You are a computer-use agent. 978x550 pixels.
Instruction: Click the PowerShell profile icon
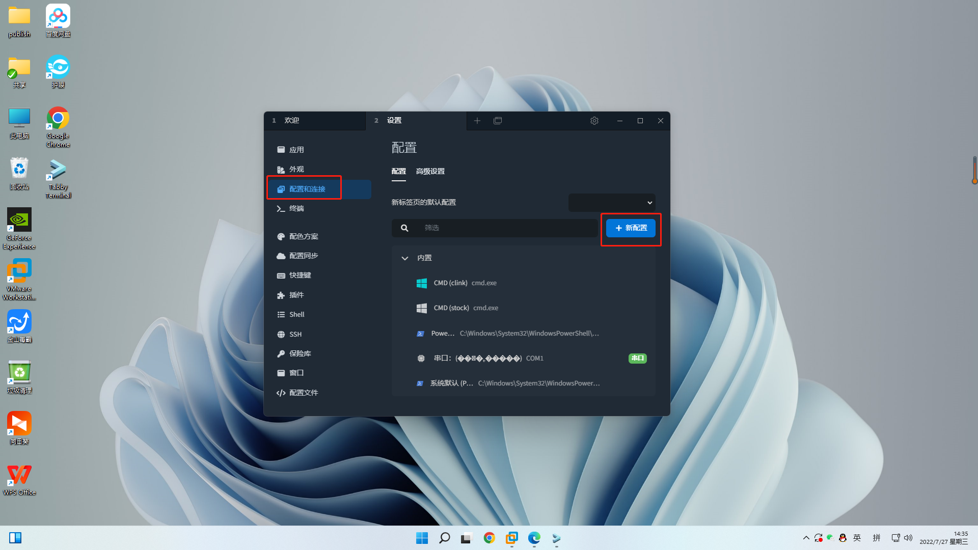420,333
